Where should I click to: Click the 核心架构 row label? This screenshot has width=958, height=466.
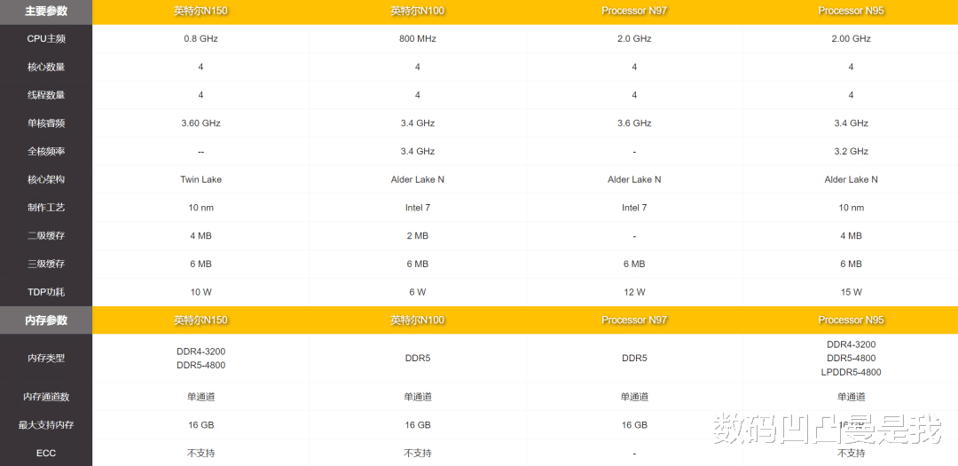coord(46,179)
